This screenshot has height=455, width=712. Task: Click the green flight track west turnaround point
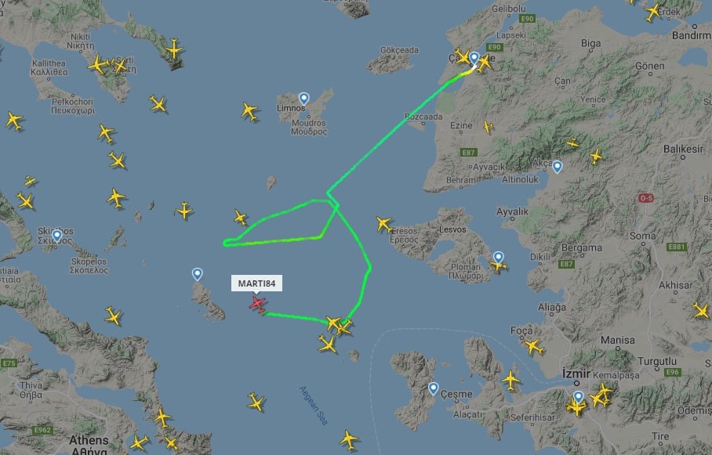(225, 243)
